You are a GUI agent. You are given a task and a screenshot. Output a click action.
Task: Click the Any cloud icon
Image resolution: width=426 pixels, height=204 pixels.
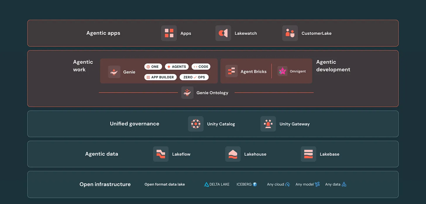(288, 184)
